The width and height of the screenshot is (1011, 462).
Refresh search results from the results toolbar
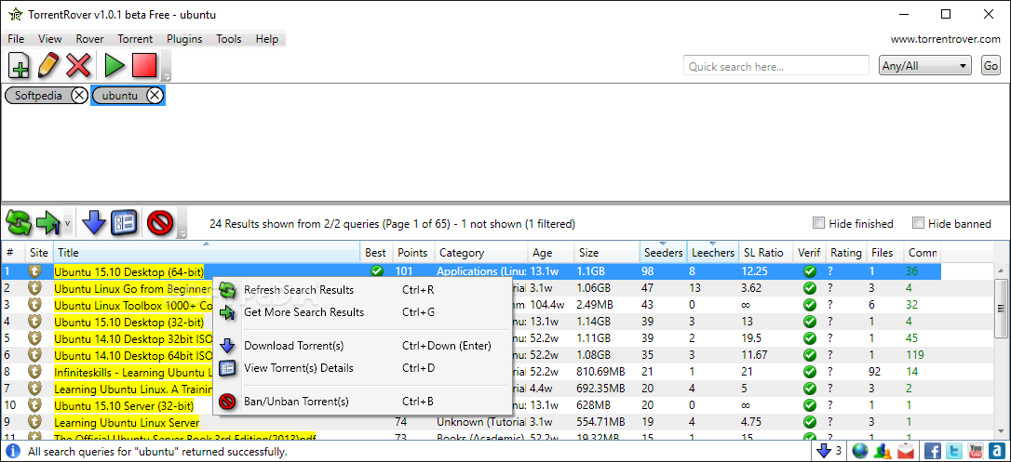[x=19, y=223]
